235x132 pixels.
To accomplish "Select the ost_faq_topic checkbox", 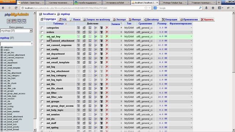I will click(x=42, y=80).
